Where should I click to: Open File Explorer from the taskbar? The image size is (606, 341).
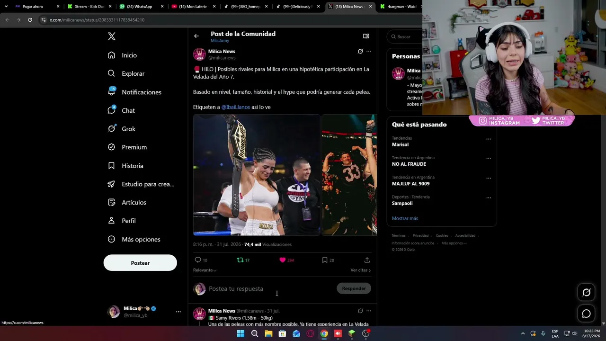[x=268, y=333]
